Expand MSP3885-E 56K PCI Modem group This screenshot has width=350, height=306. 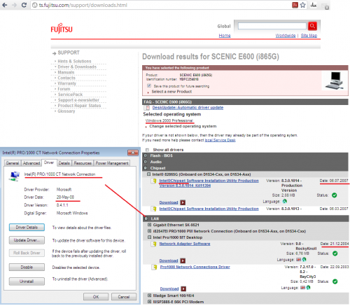point(149,302)
